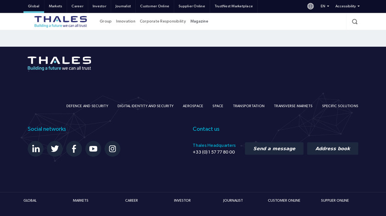Open the Magazine menu item
Viewport: 386px width, 216px height.
pyautogui.click(x=199, y=22)
